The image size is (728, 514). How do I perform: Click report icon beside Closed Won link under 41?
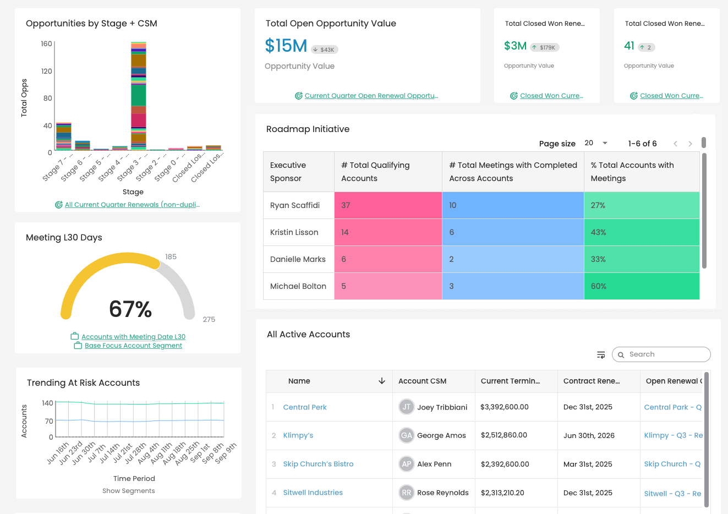pyautogui.click(x=634, y=96)
